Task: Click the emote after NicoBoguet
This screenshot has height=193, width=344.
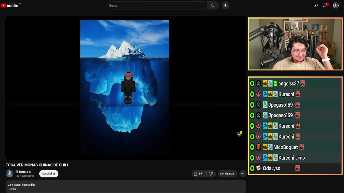Action: pos(302,147)
